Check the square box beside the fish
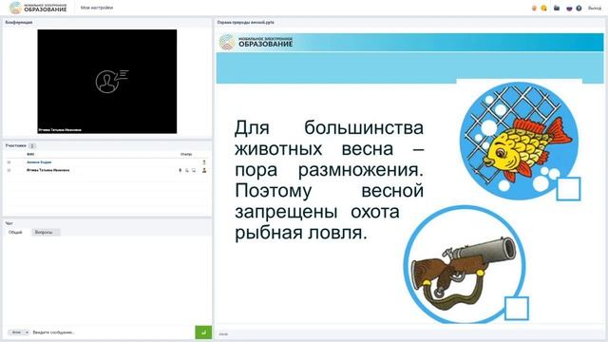Viewport: 608px width, 342px height. click(568, 189)
